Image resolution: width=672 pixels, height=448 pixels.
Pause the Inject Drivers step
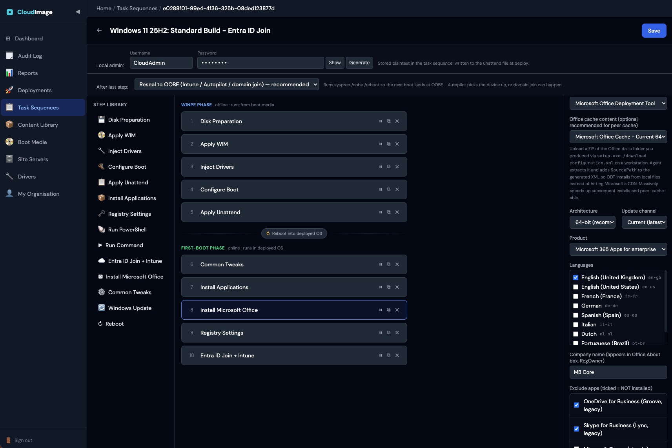tap(381, 167)
